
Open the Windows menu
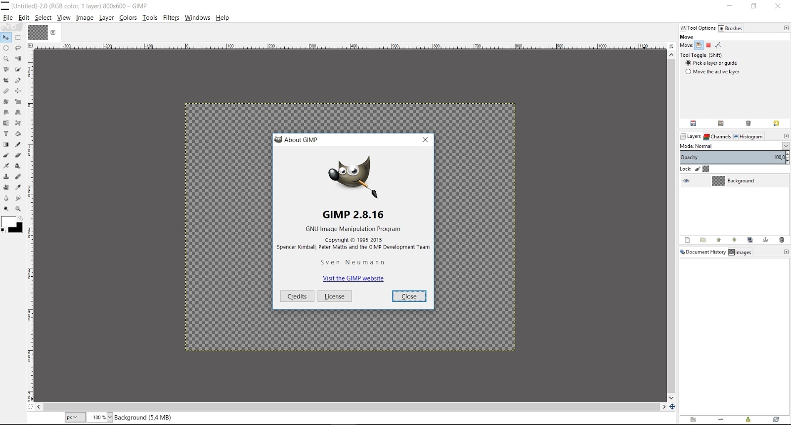197,18
